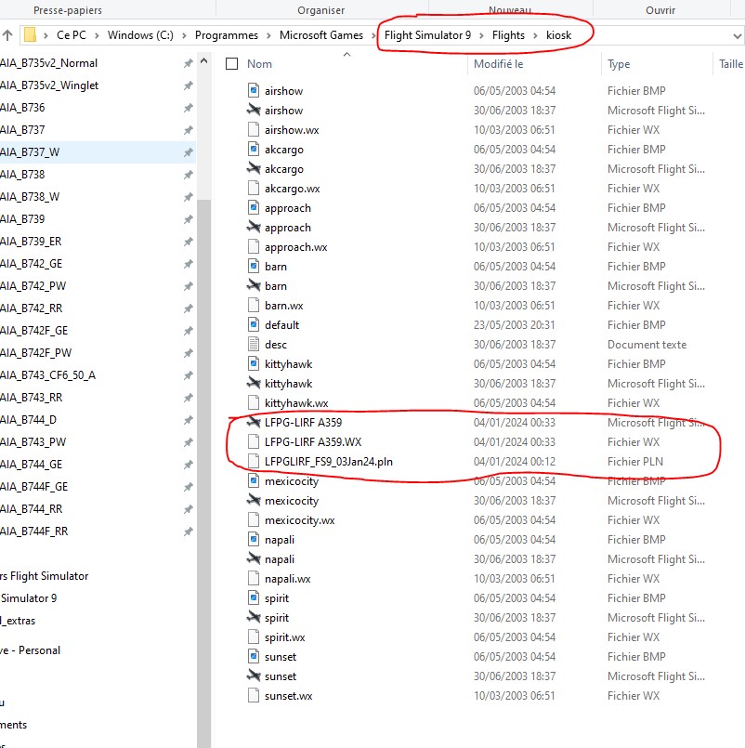Sort files by Modifié le column
This screenshot has width=745, height=748.
(x=499, y=64)
